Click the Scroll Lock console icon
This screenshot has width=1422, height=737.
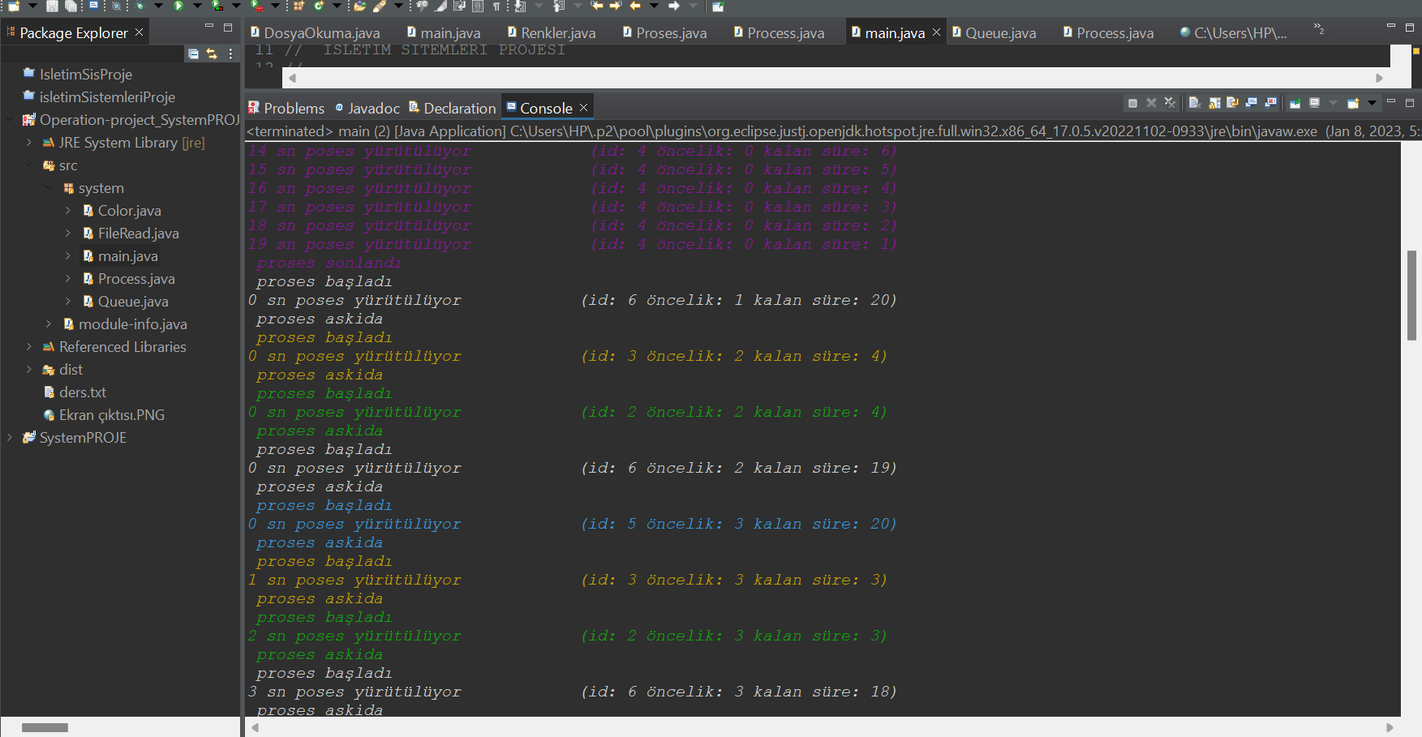1214,103
